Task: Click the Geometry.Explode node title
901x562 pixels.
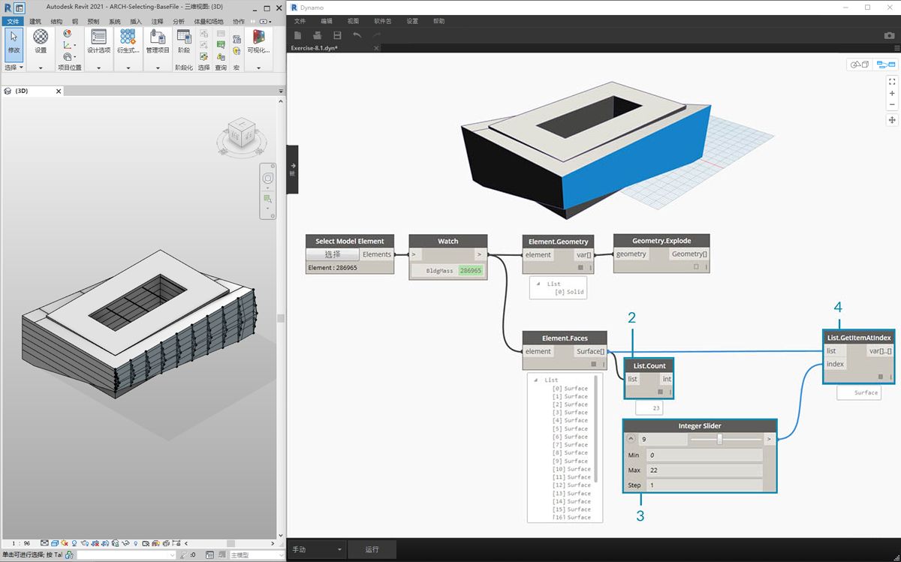Action: (661, 241)
